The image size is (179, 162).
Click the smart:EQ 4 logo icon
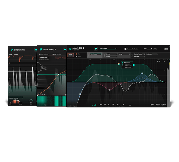tap(70, 49)
